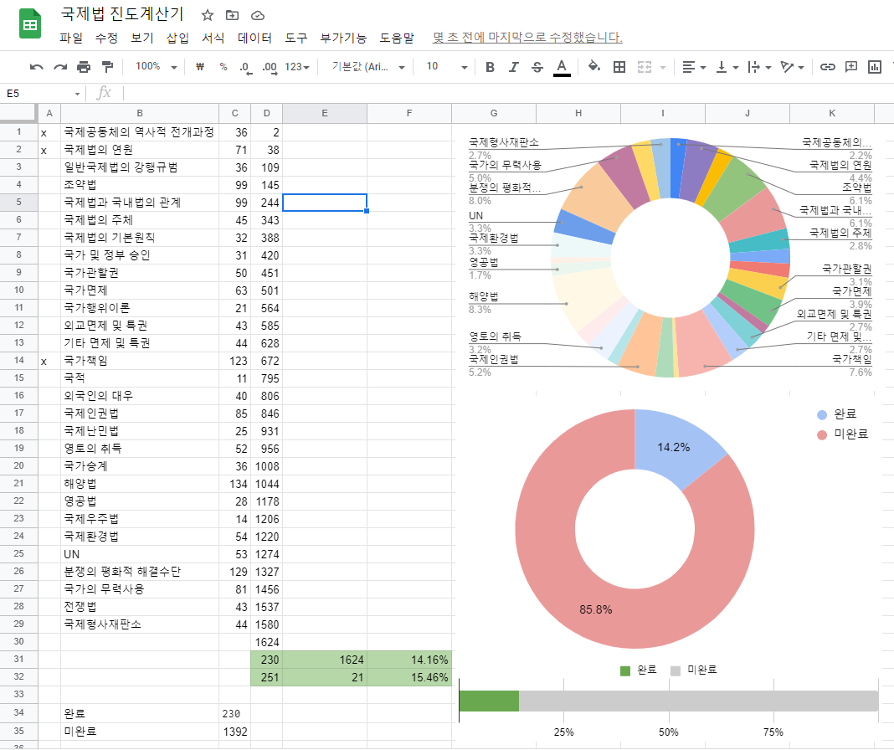894x750 pixels.
Task: Undo the last action
Action: 37,67
